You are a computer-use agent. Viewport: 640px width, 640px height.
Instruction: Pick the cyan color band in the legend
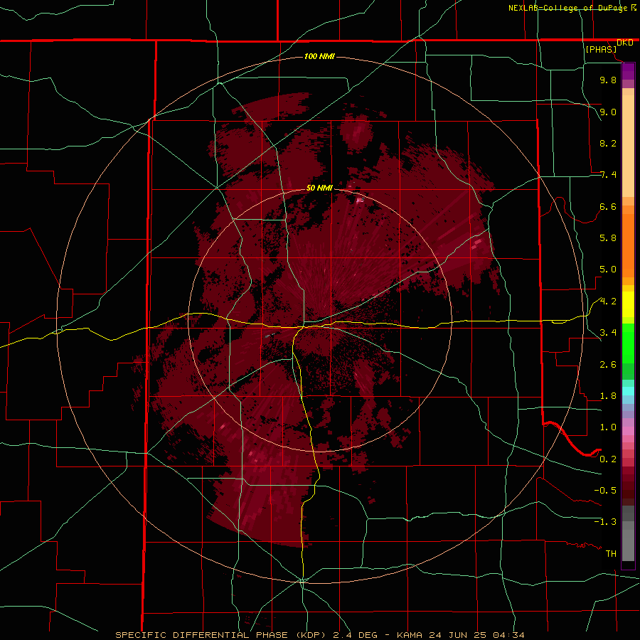click(628, 391)
